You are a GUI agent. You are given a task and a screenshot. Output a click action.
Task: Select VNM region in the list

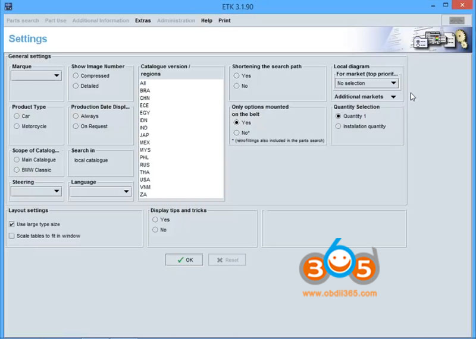181,187
